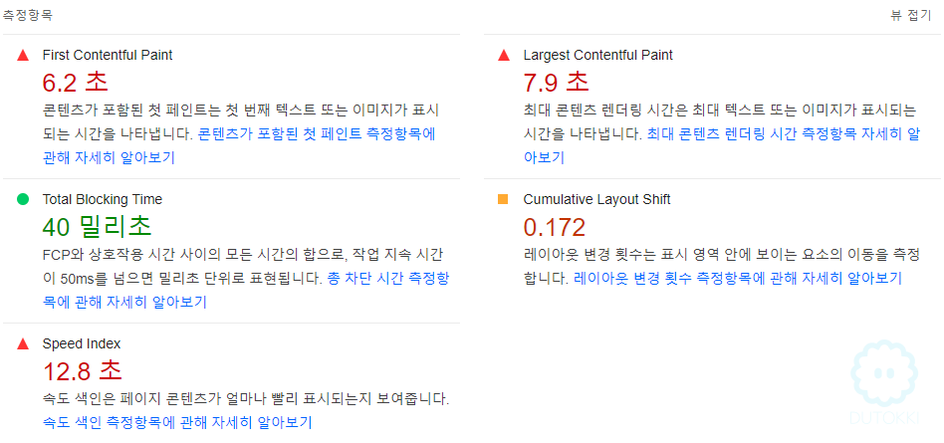Click the 0.172 layout shift value
The image size is (944, 443).
pyautogui.click(x=554, y=228)
